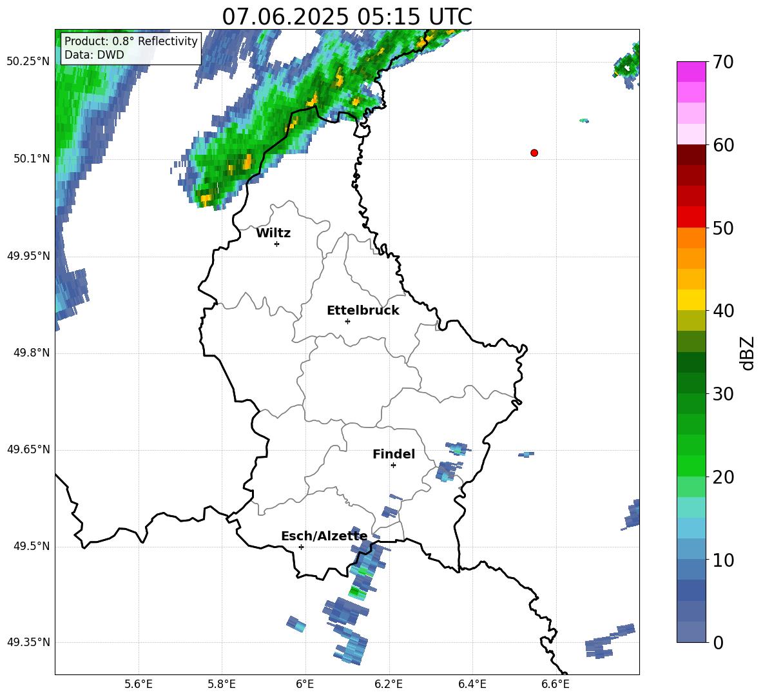
Task: Click the 49.95°N latitude label
Action: tap(28, 255)
